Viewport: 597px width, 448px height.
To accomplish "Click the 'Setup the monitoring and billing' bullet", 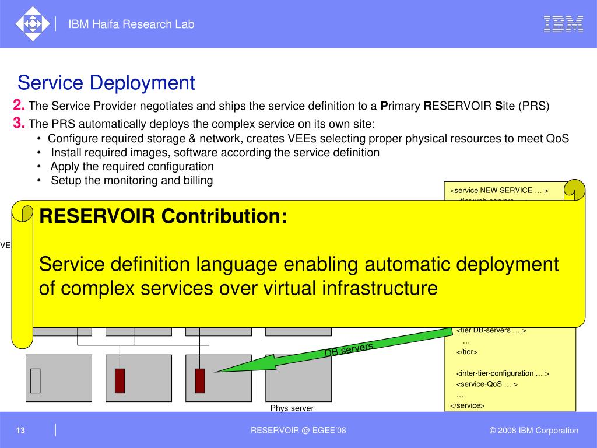I will (x=132, y=180).
